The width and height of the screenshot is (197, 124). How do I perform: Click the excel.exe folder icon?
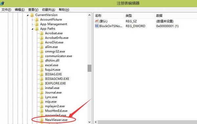coord(42,65)
